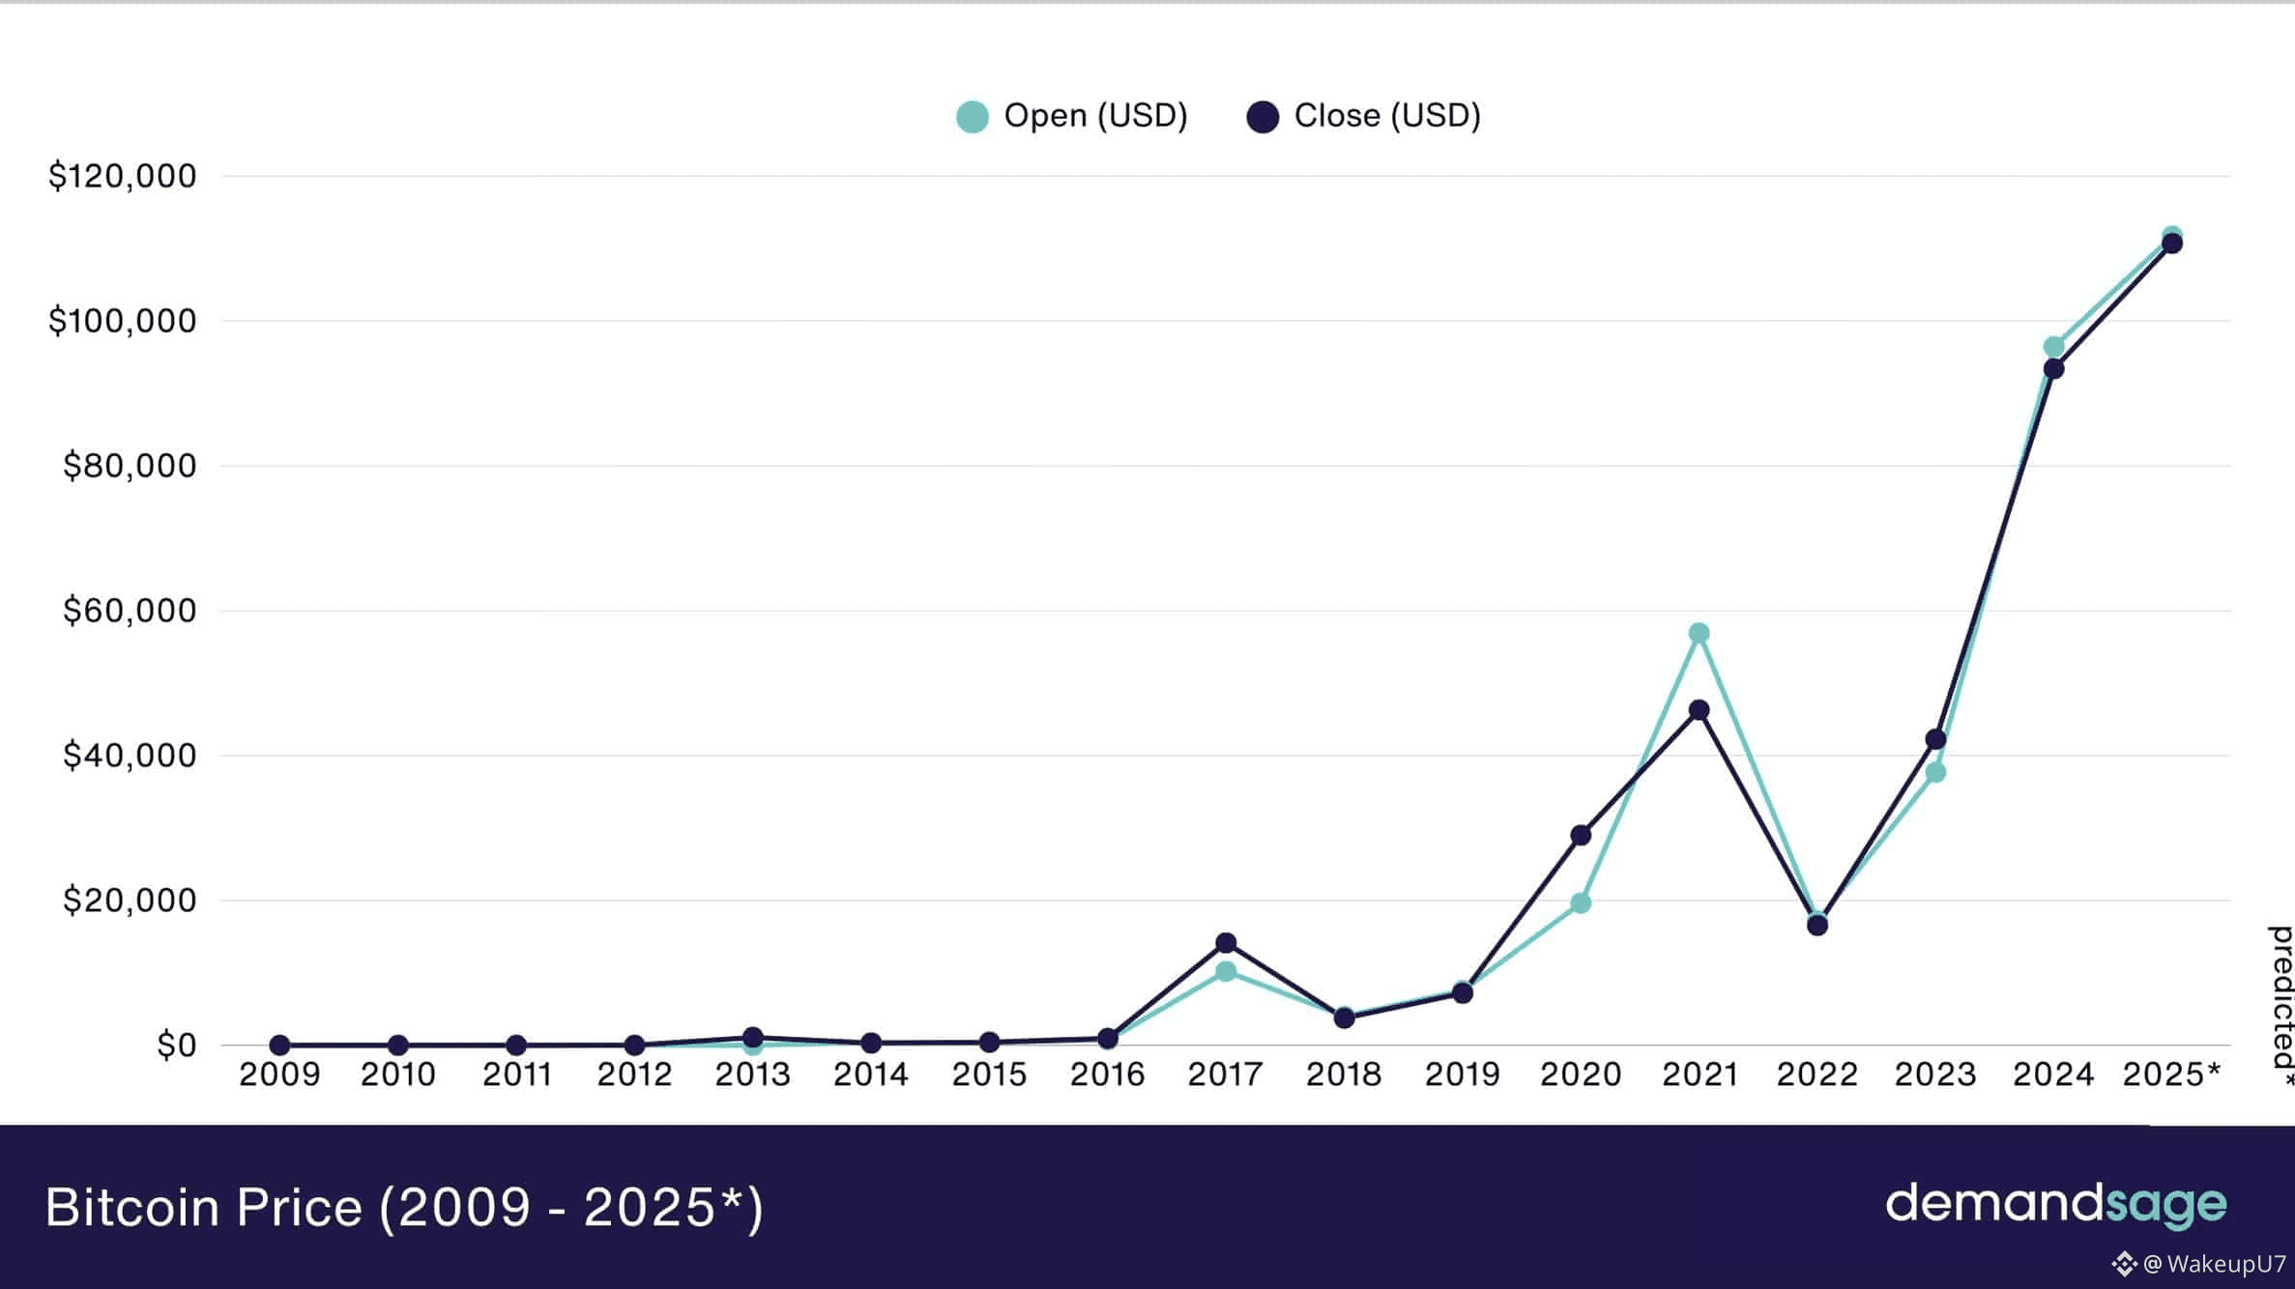Select the 2017 Close price marker
The width and height of the screenshot is (2295, 1289).
click(1226, 942)
